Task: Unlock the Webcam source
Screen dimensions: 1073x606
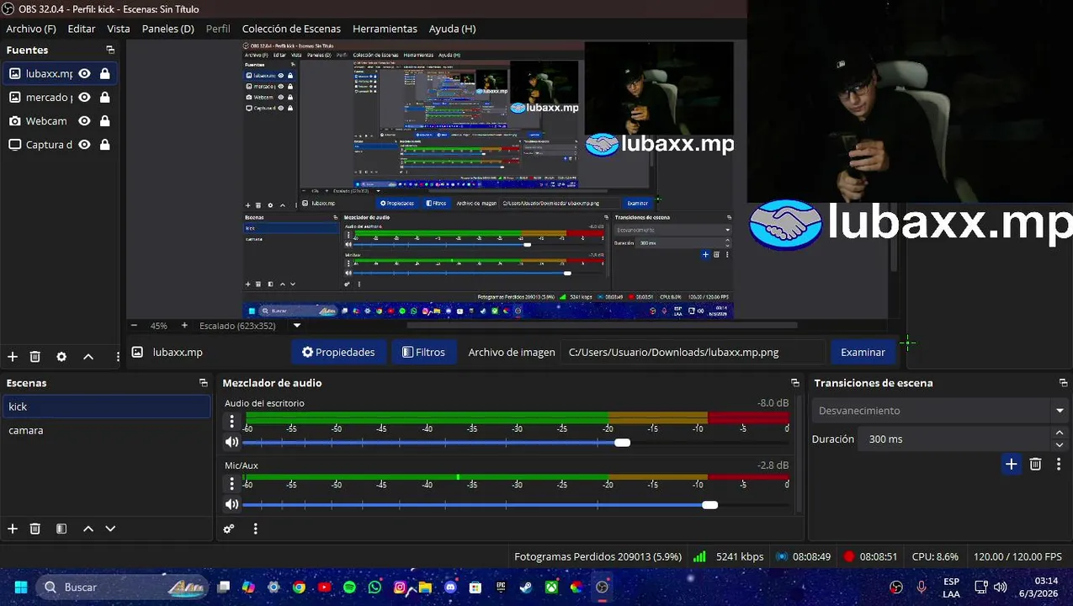Action: click(x=104, y=121)
